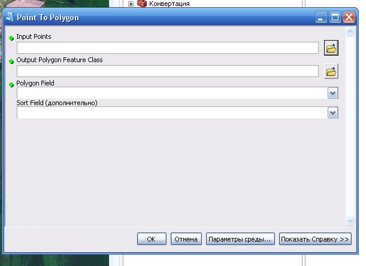Open Параметры среды environment settings
Screen dimensions: 366x266
click(x=240, y=239)
